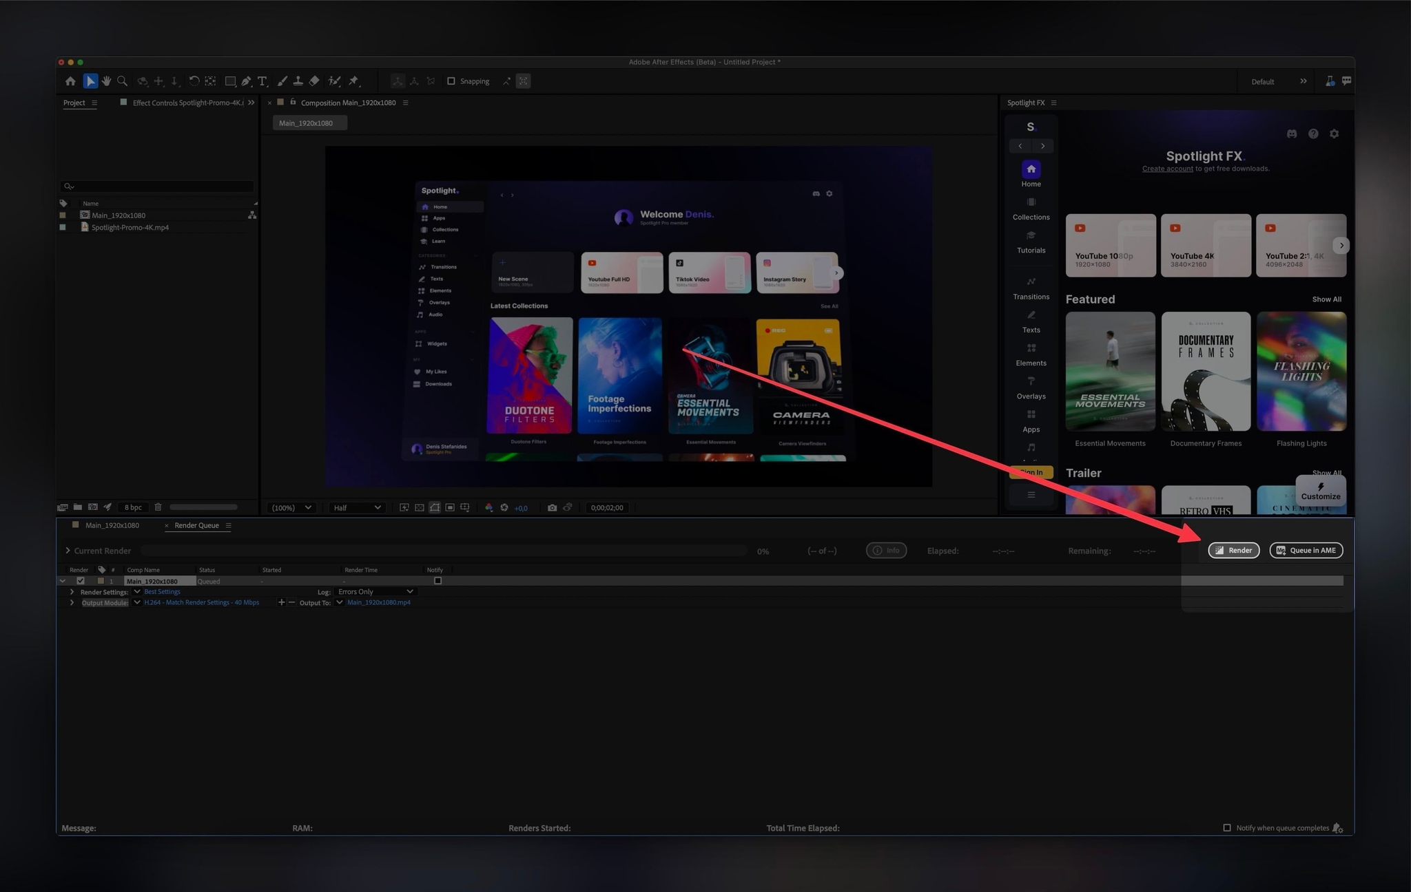This screenshot has width=1411, height=892.
Task: Select the Clone Stamp tool
Action: (298, 81)
